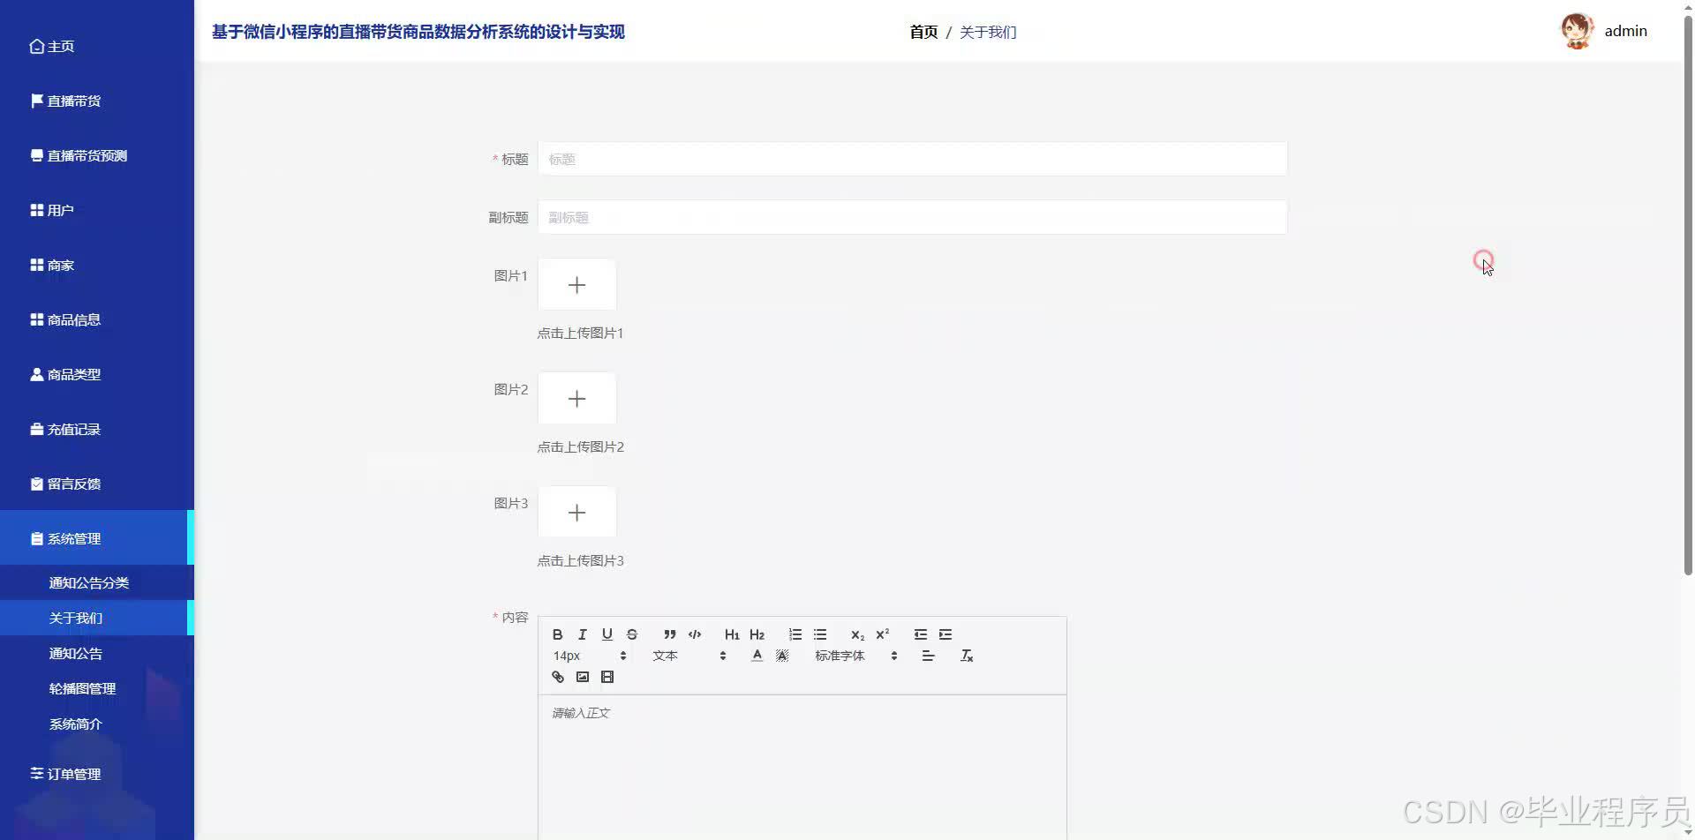Toggle unordered list in the editor
This screenshot has height=840, width=1695.
pyautogui.click(x=820, y=634)
